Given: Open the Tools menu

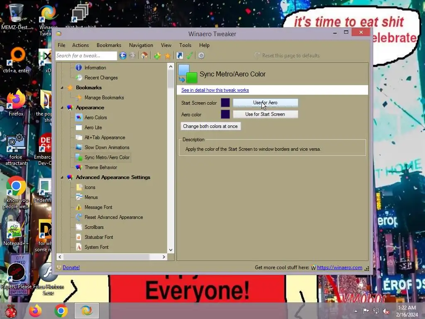Looking at the screenshot, I should coord(186,45).
